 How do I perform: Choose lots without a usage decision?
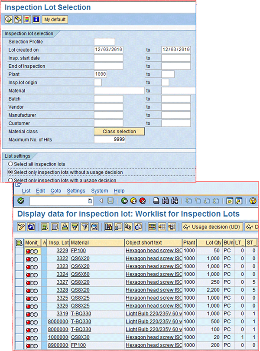(10, 172)
